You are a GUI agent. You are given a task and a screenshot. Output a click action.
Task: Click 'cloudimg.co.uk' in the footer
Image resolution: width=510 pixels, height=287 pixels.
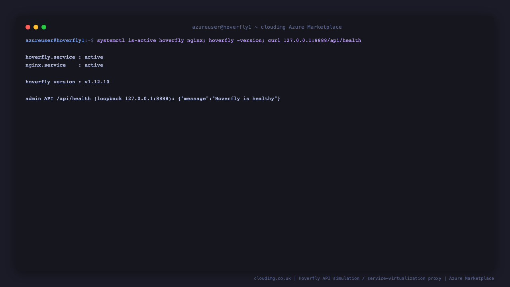click(x=273, y=279)
